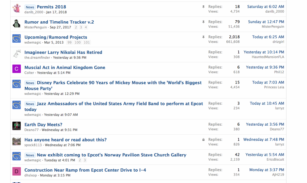Screen dimensions: 307x183
Task: Click wdwmagic avatar beside Upcoming/Rumored Projects
Action: point(16,39)
